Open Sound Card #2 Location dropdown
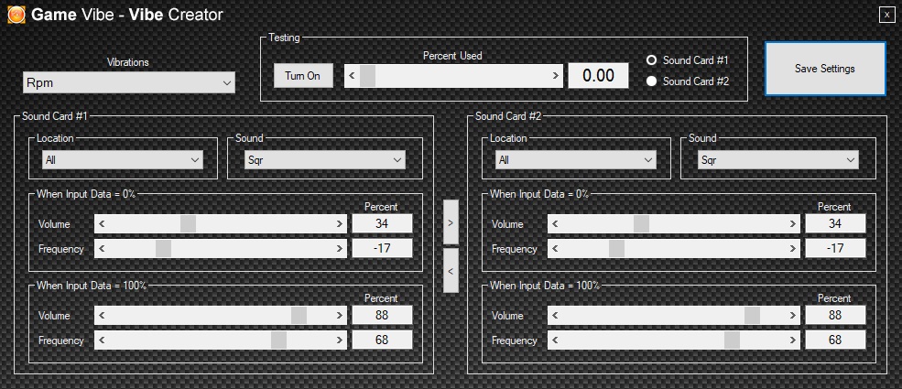This screenshot has height=389, width=902. point(575,160)
